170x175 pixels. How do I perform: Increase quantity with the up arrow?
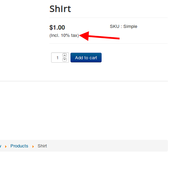point(65,56)
